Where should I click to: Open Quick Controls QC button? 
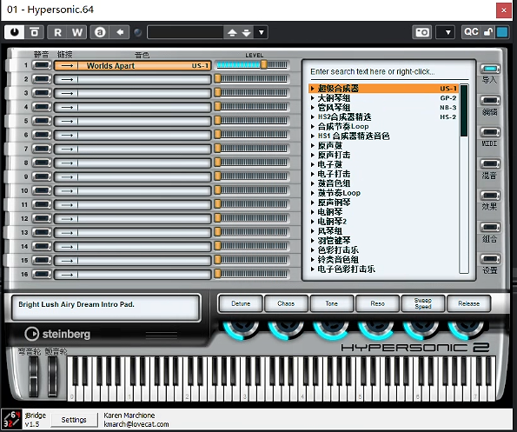click(x=471, y=32)
